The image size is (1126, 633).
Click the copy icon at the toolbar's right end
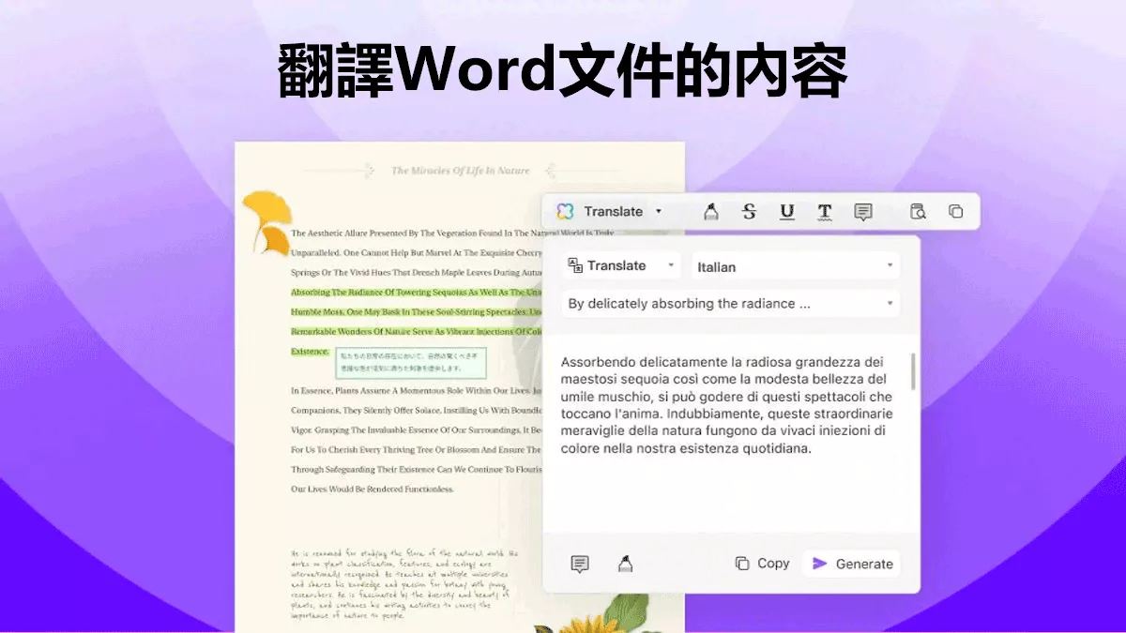pos(956,212)
